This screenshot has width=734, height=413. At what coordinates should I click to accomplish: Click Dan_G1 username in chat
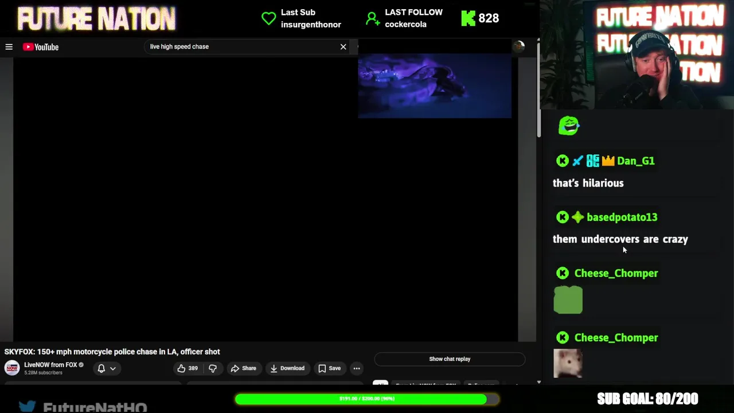(x=635, y=161)
